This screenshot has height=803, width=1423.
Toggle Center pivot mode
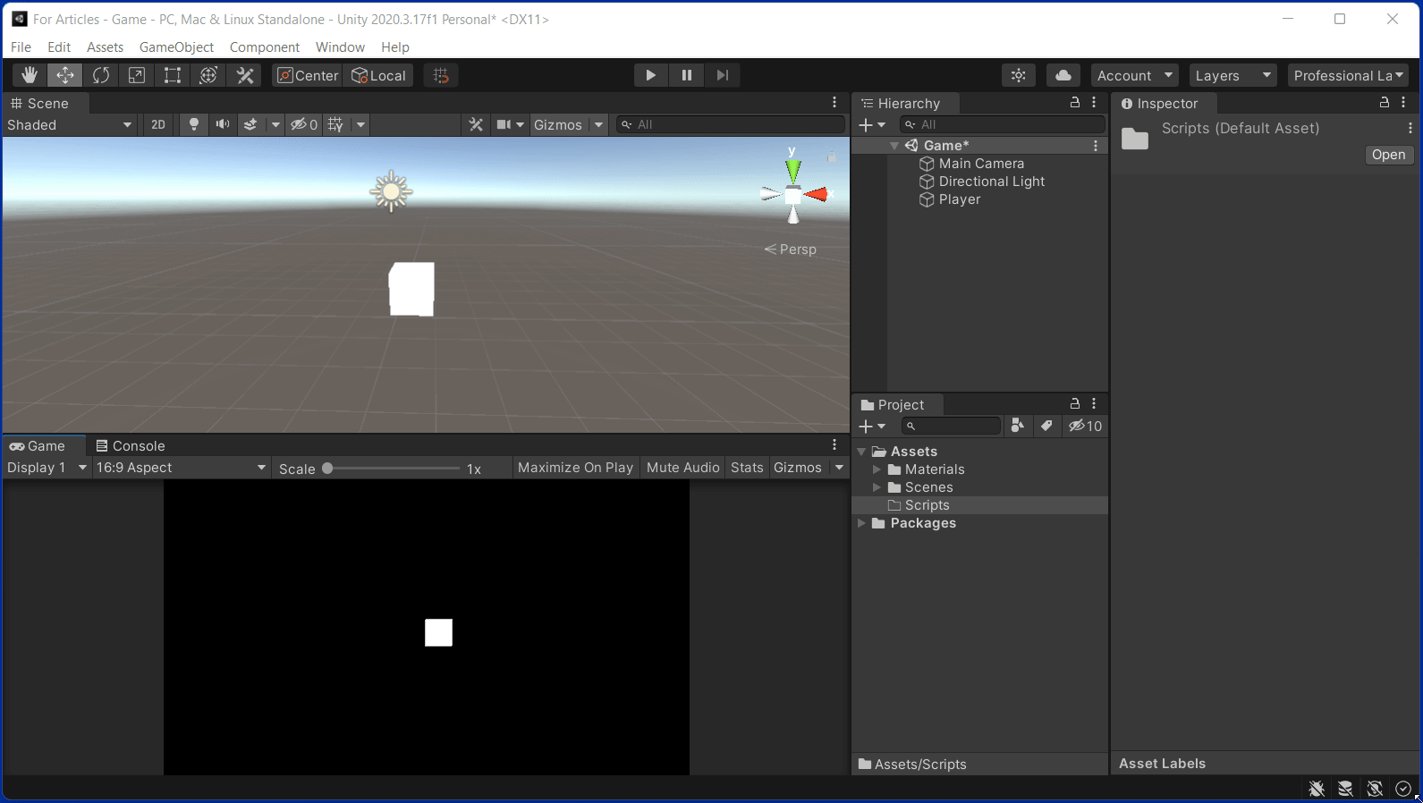(x=308, y=75)
